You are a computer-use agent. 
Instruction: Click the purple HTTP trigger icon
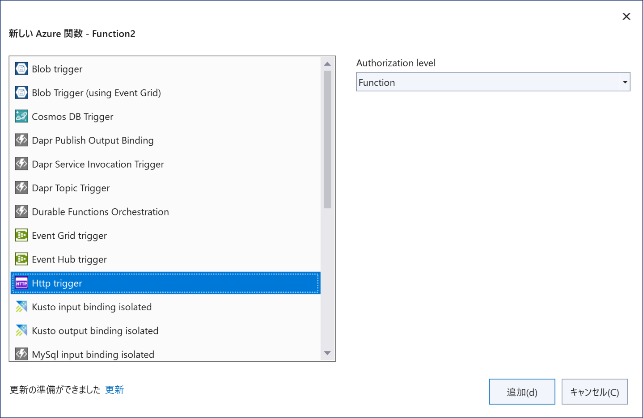point(21,283)
